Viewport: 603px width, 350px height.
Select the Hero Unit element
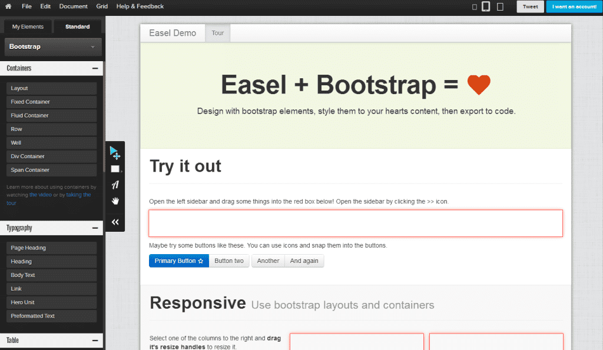tap(51, 303)
